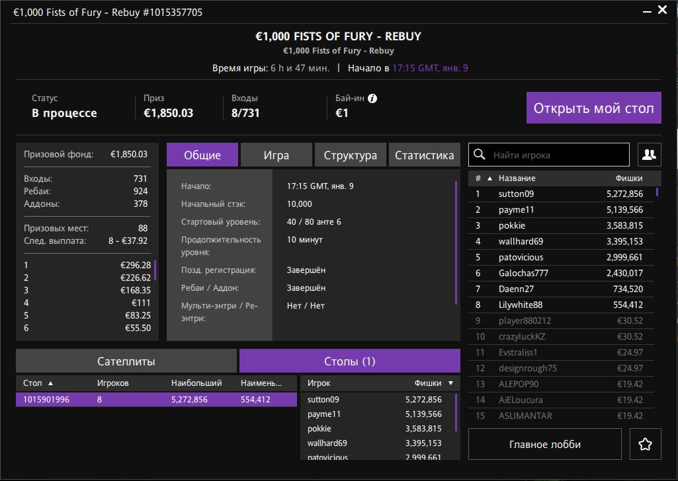The width and height of the screenshot is (678, 481).
Task: Click Стартовый уровень value 40 / 80 анте 6
Action: pyautogui.click(x=314, y=222)
